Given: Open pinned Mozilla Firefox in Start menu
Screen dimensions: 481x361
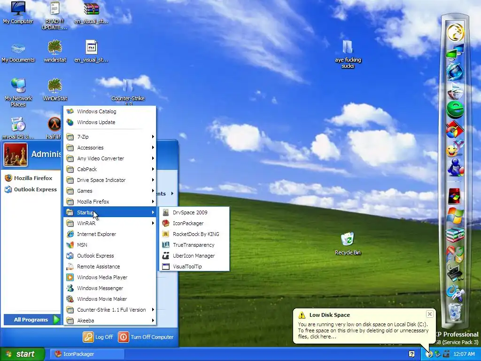Looking at the screenshot, I should point(31,178).
